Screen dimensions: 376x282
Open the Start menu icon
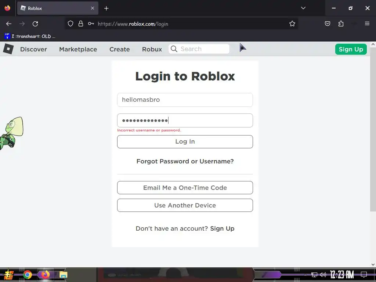pos(9,275)
